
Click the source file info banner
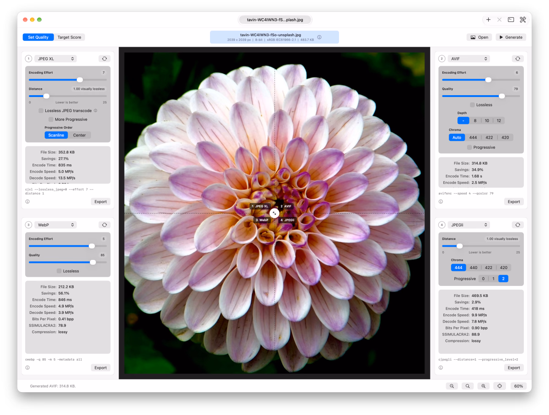(274, 37)
